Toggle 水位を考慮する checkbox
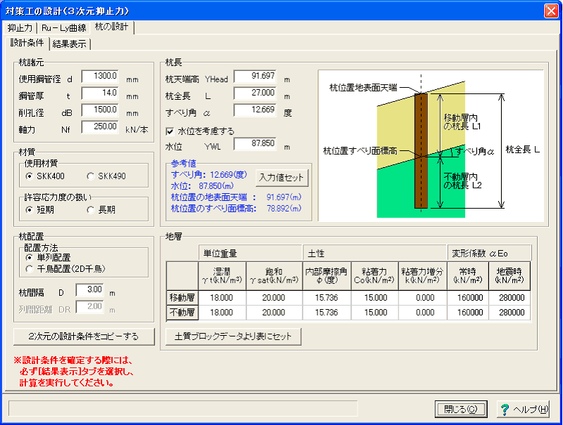Screen dimensions: 563x425 [170, 131]
